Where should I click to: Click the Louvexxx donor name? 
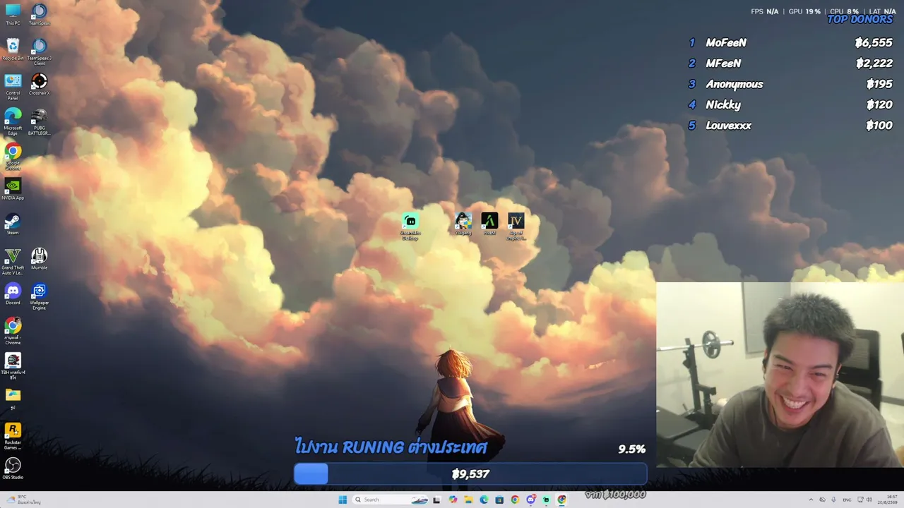(x=728, y=126)
